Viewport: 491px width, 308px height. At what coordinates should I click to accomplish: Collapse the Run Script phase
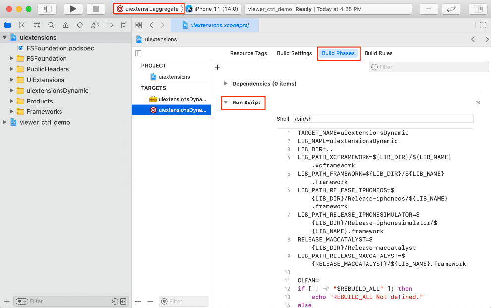coord(226,103)
